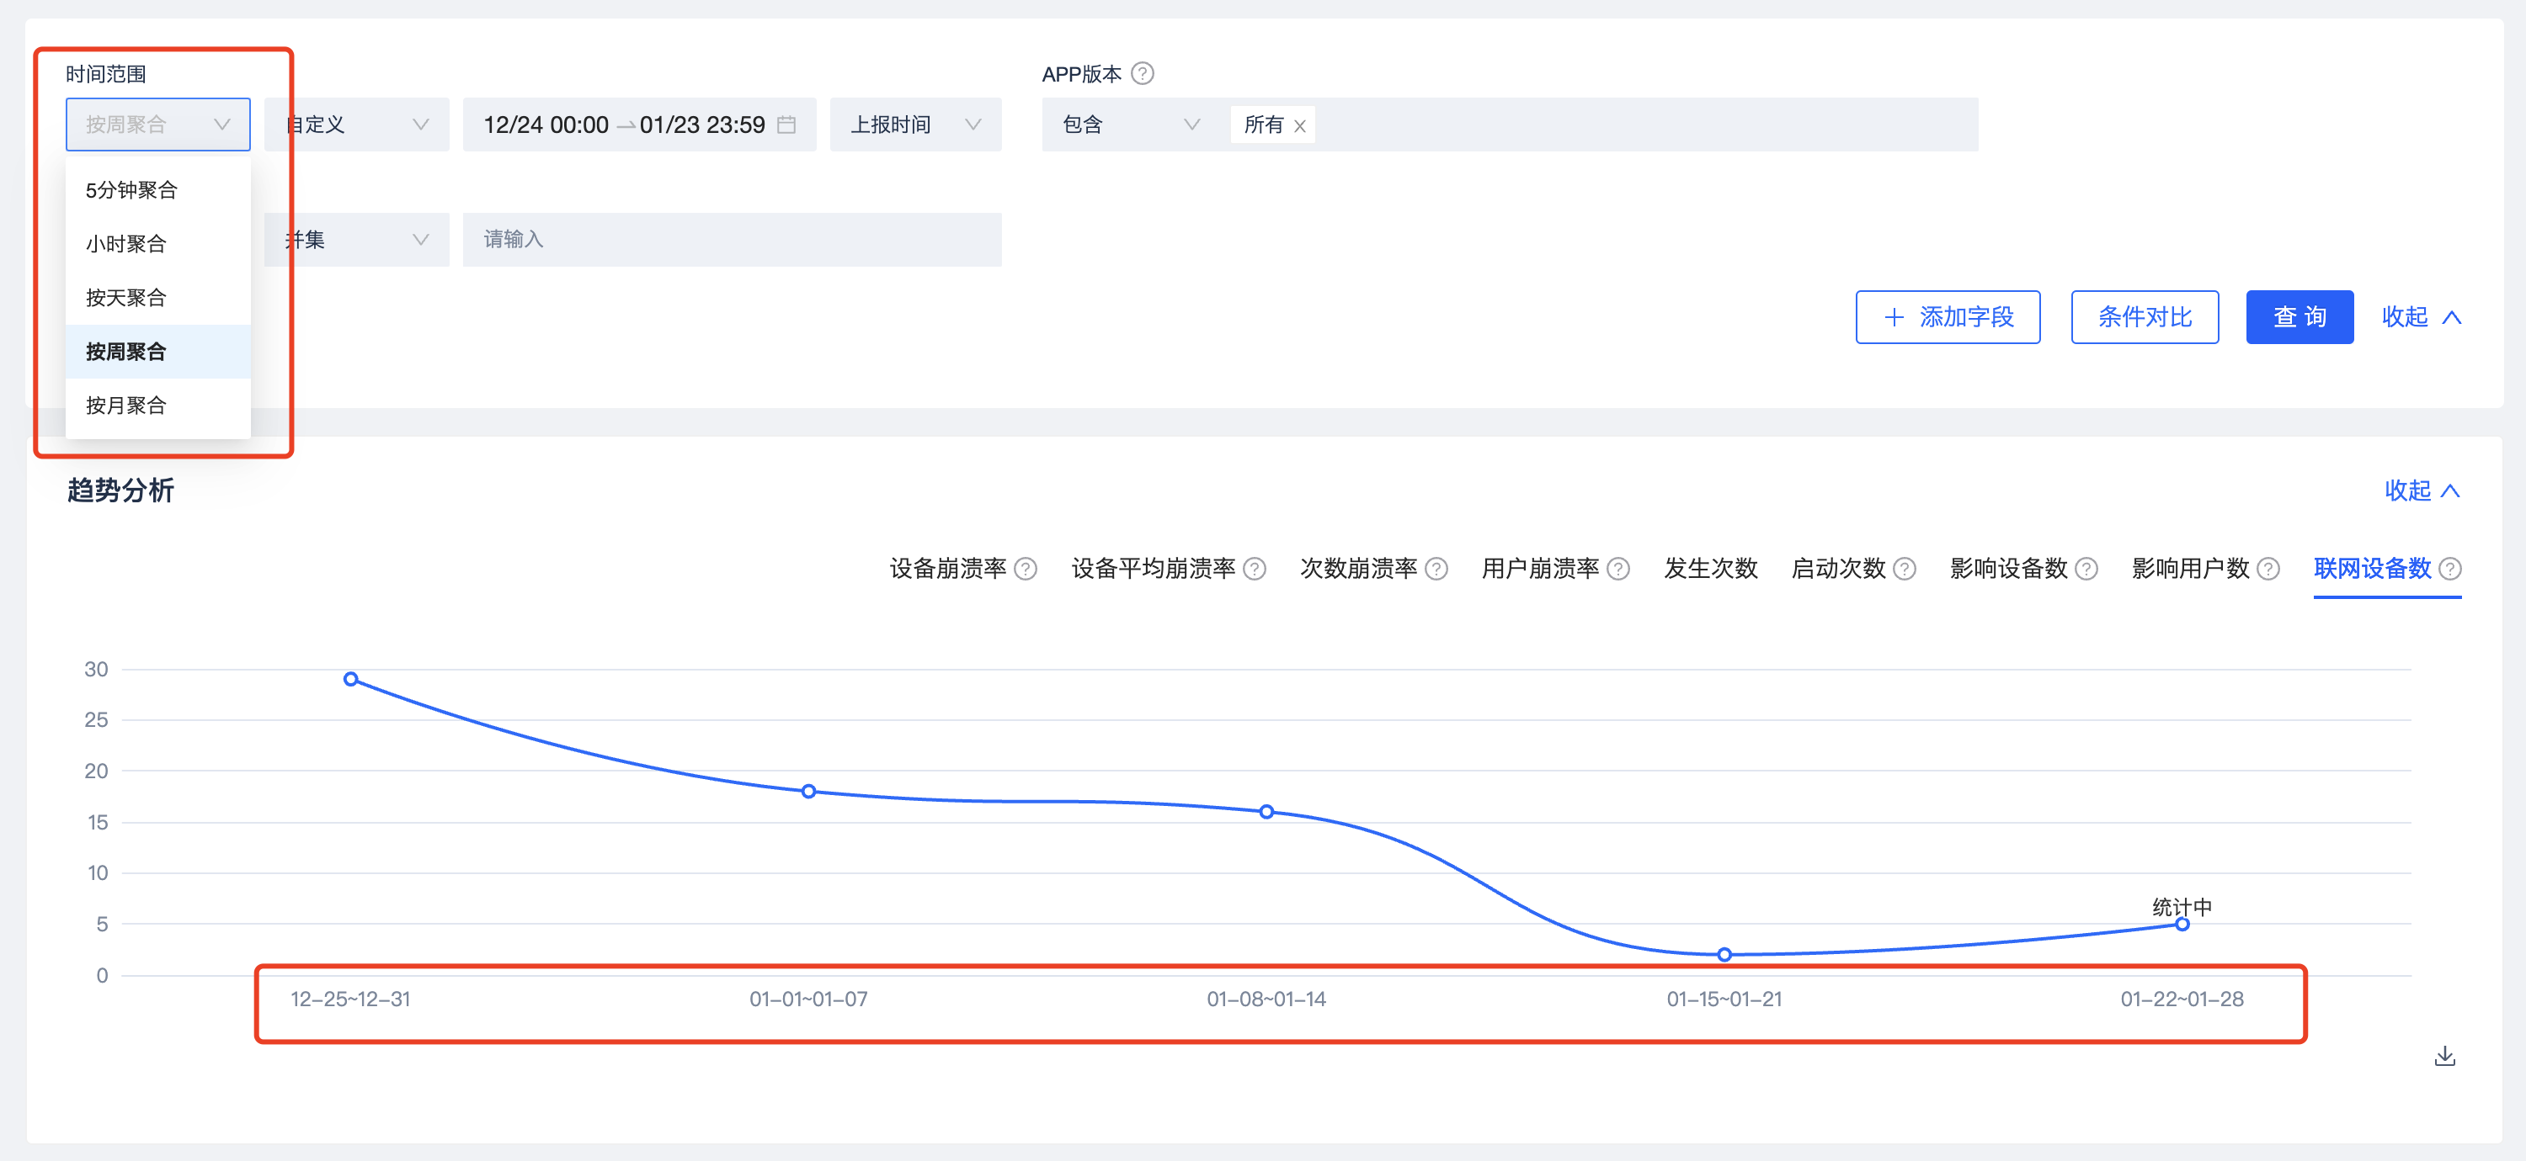
Task: Click data point labeled 统计中
Action: (x=2182, y=924)
